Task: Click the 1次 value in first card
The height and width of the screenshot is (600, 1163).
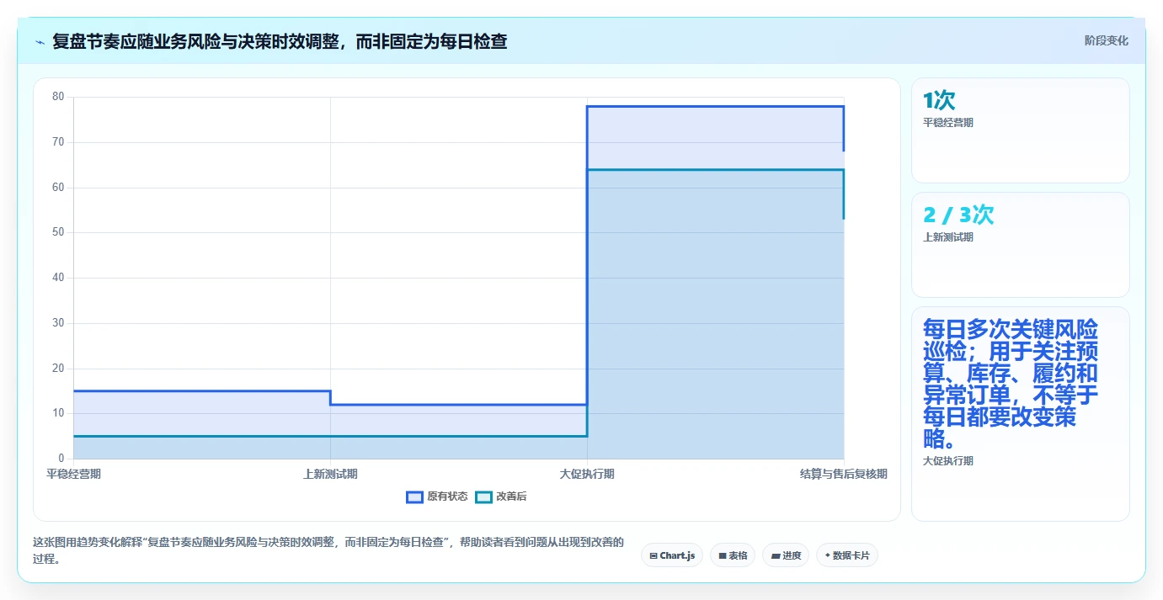Action: pos(939,100)
